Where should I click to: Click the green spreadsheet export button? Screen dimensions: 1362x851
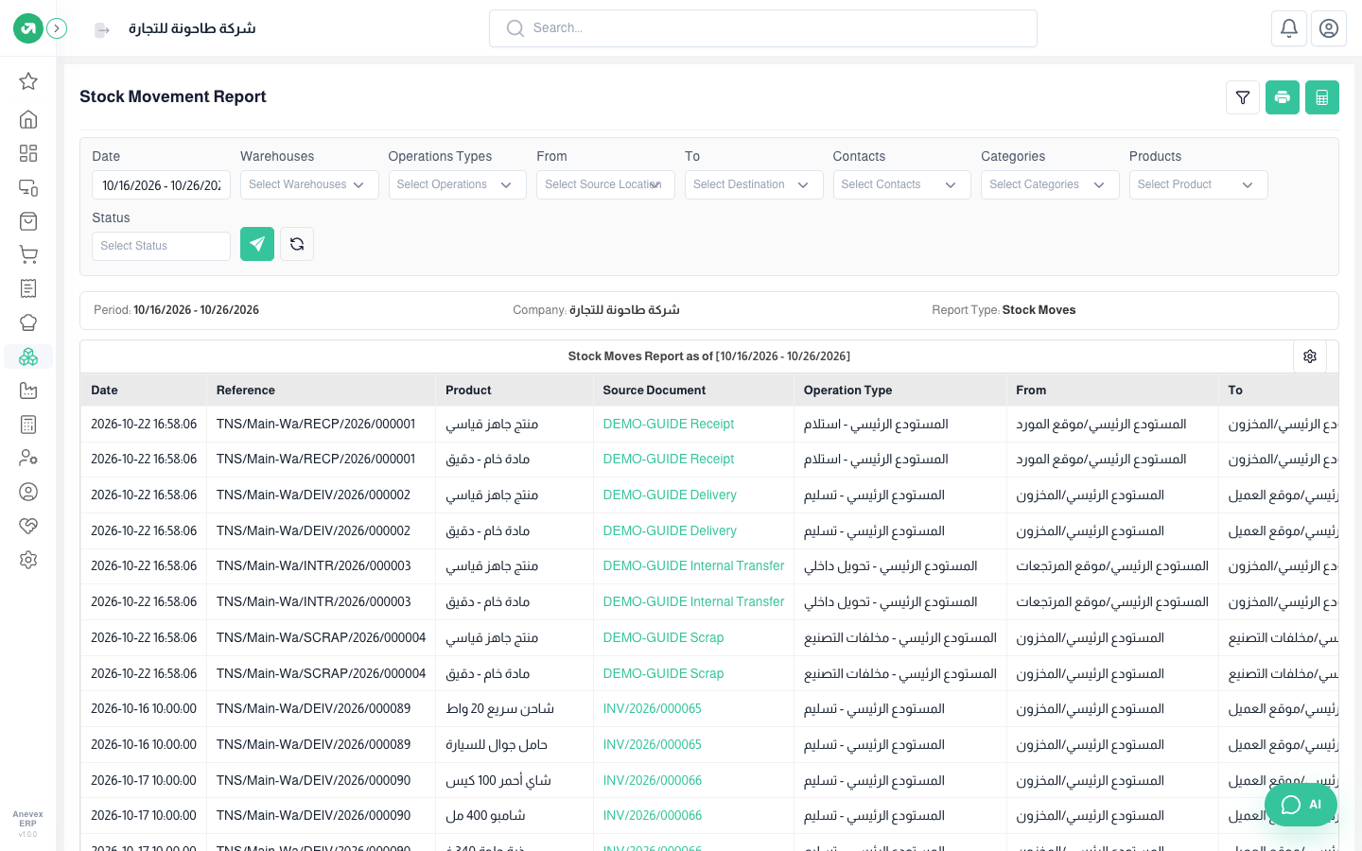(x=1322, y=97)
